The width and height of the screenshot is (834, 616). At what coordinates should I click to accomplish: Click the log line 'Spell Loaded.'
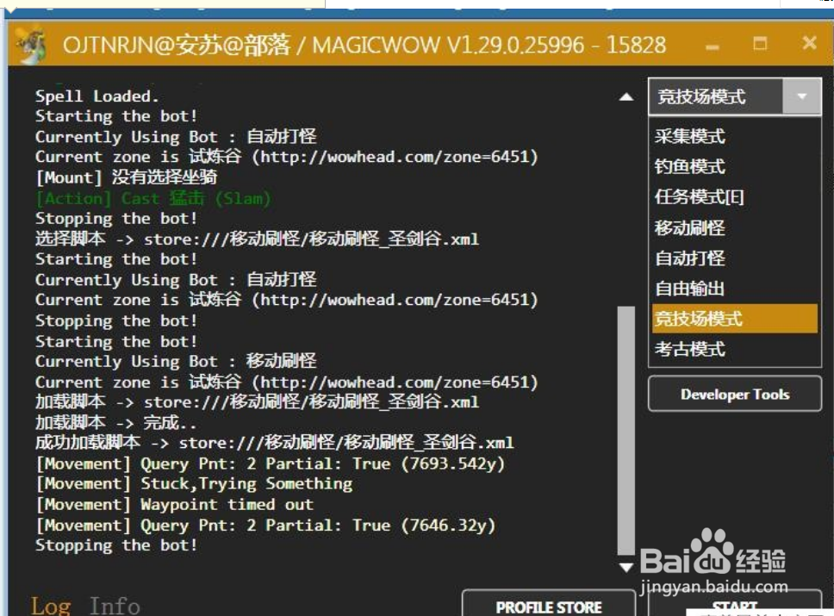[96, 96]
